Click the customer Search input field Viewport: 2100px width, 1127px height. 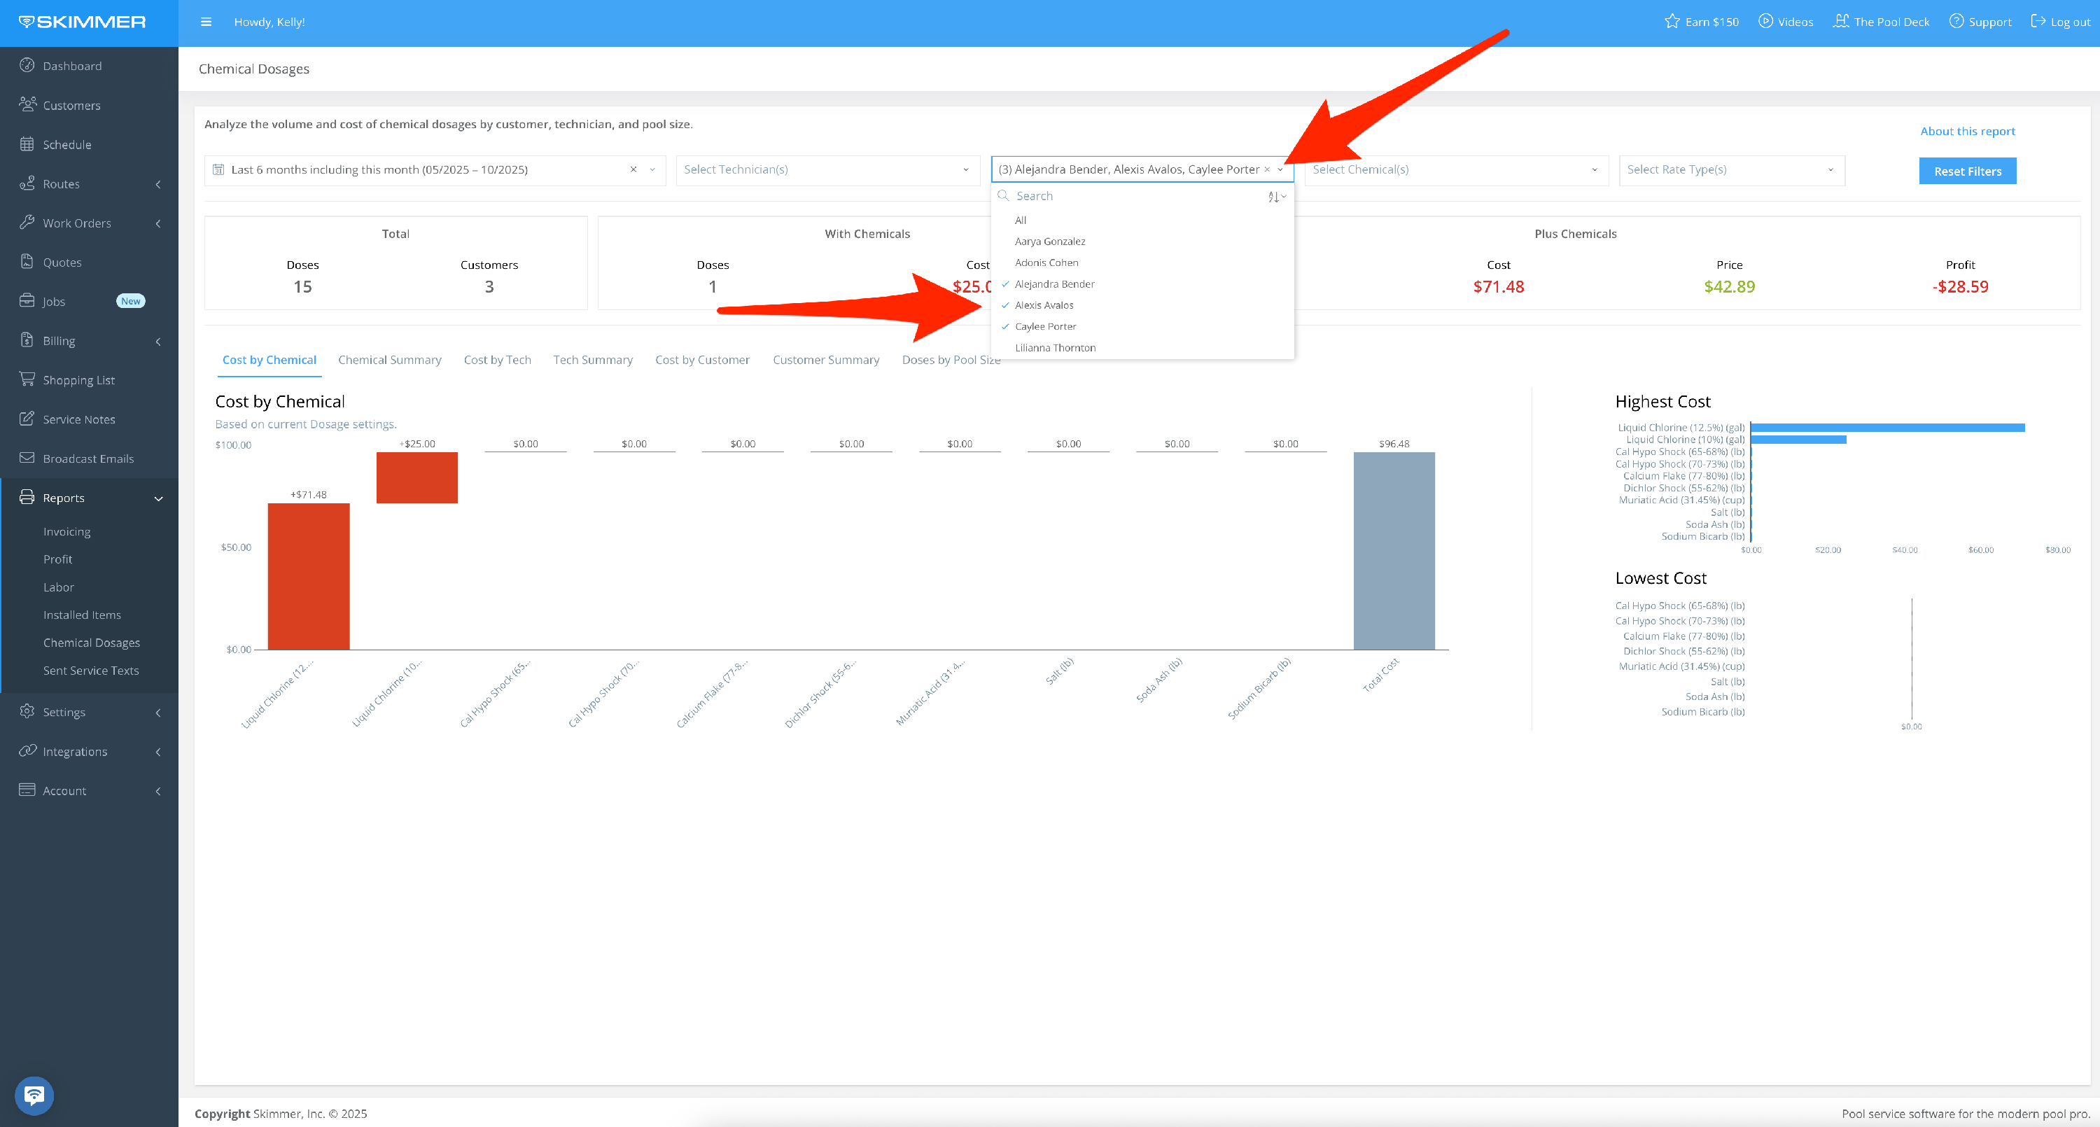1133,196
